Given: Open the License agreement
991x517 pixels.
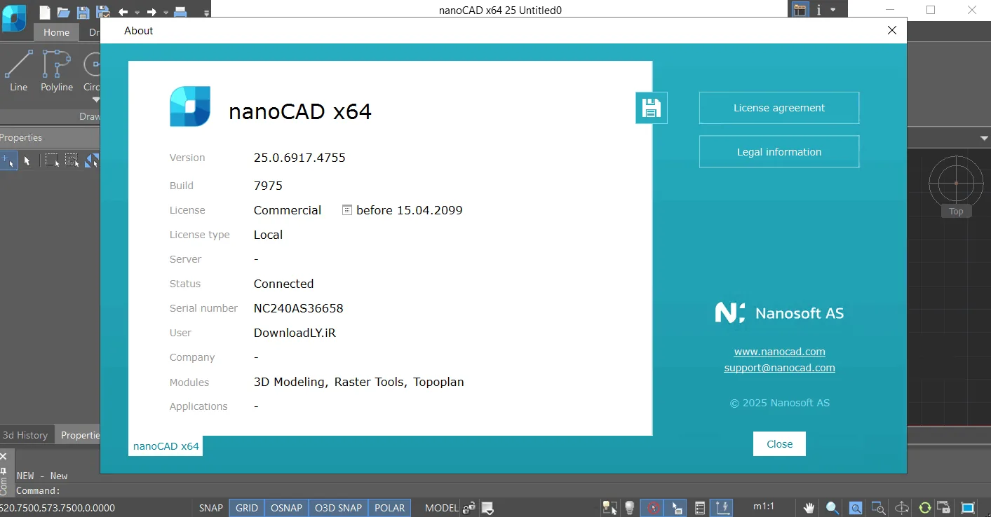Looking at the screenshot, I should click(779, 108).
